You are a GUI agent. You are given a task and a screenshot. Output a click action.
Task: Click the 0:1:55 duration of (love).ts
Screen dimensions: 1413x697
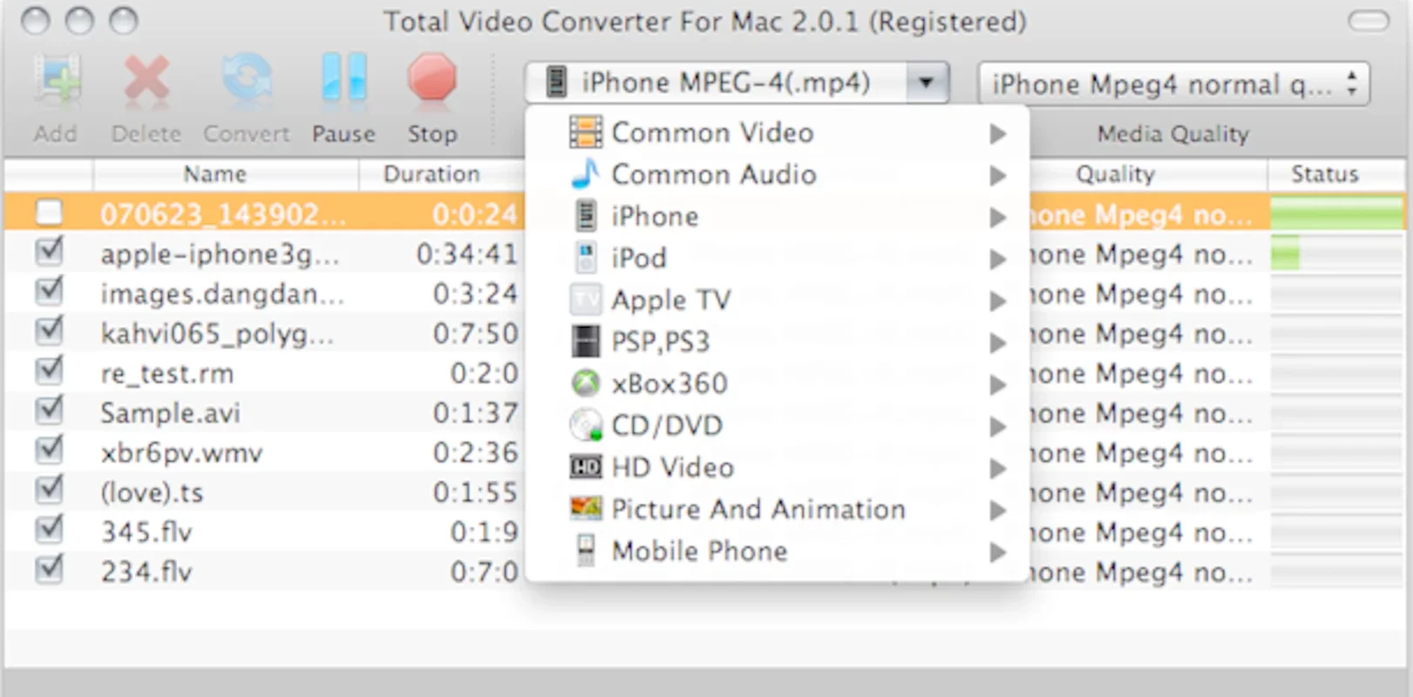pyautogui.click(x=475, y=492)
